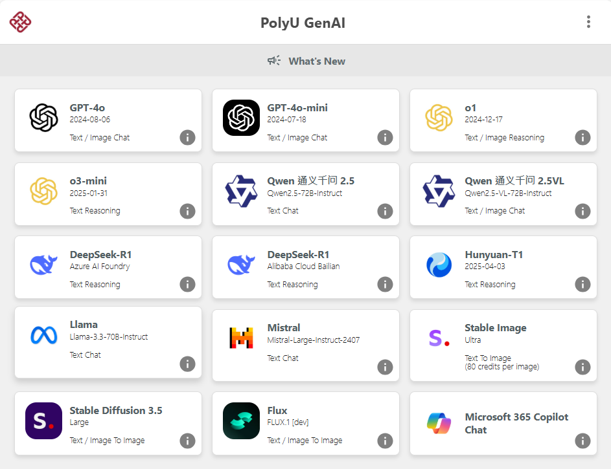
Task: Click info icon on Flux card
Action: click(x=385, y=441)
